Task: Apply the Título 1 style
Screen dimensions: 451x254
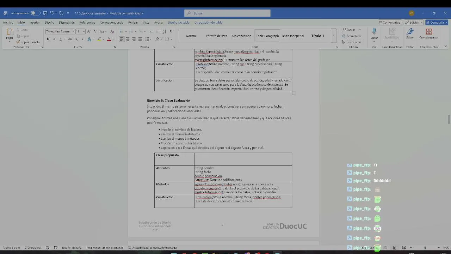Action: click(318, 36)
